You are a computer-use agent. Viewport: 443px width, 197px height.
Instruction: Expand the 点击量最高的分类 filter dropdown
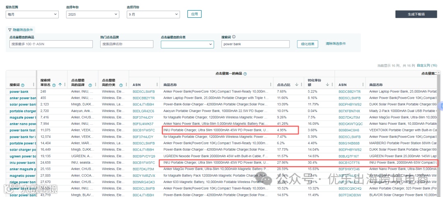(x=187, y=44)
